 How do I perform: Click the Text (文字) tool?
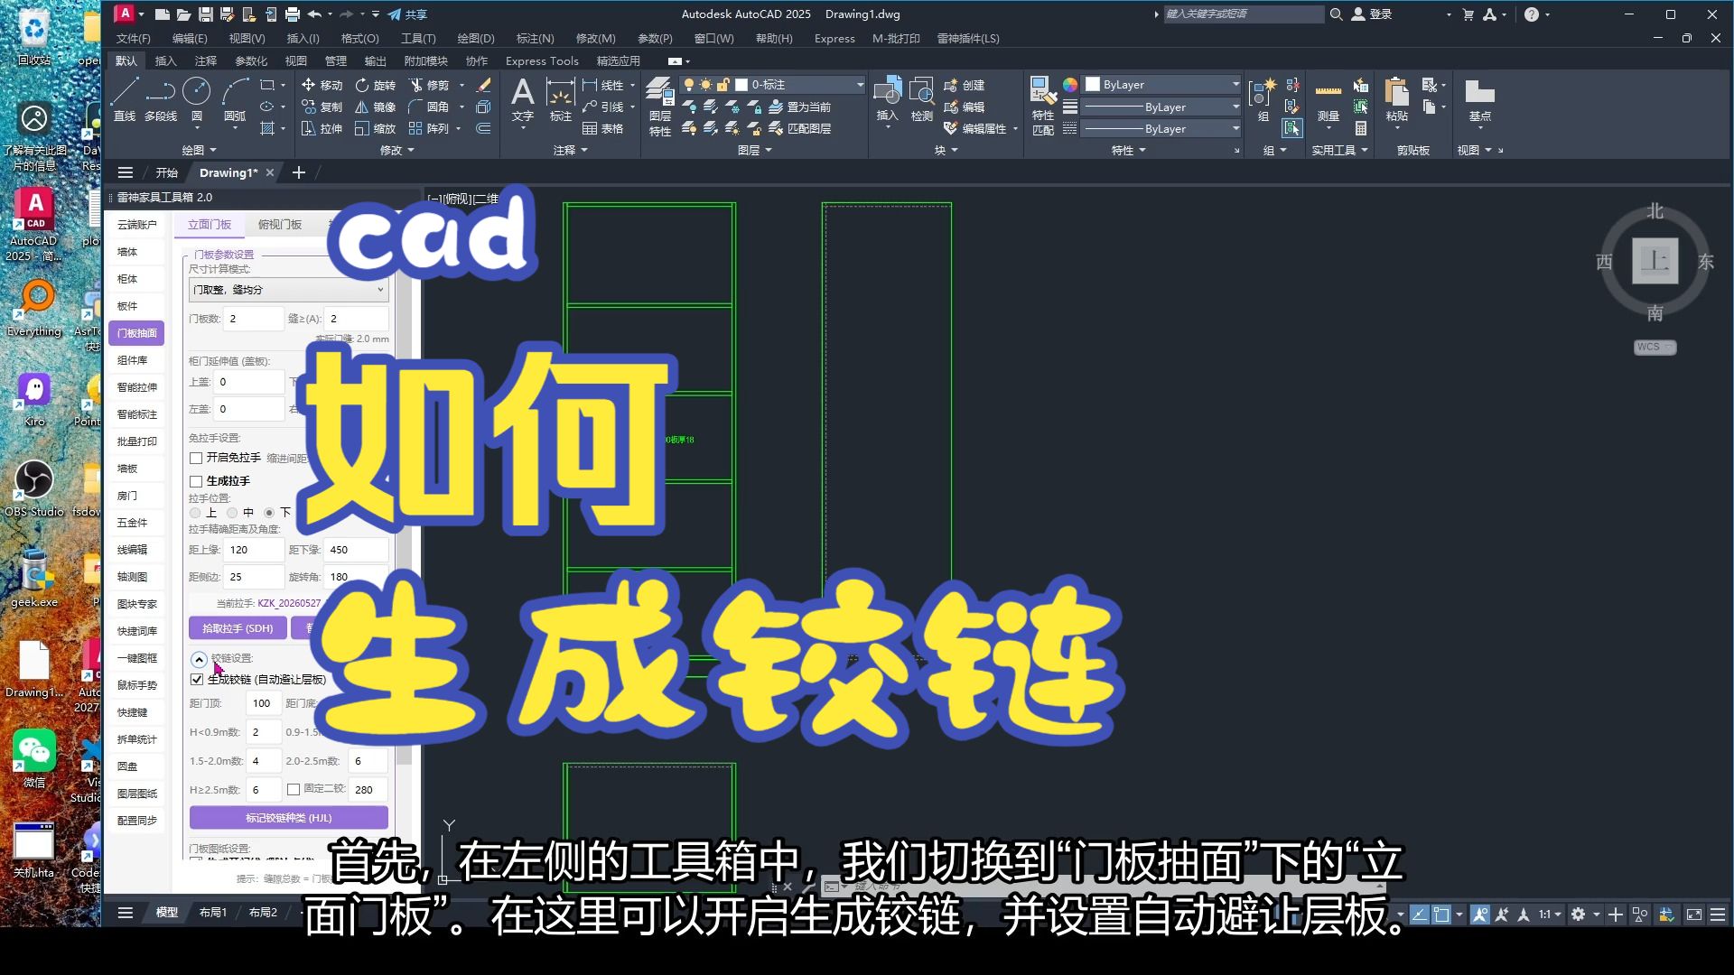point(523,99)
